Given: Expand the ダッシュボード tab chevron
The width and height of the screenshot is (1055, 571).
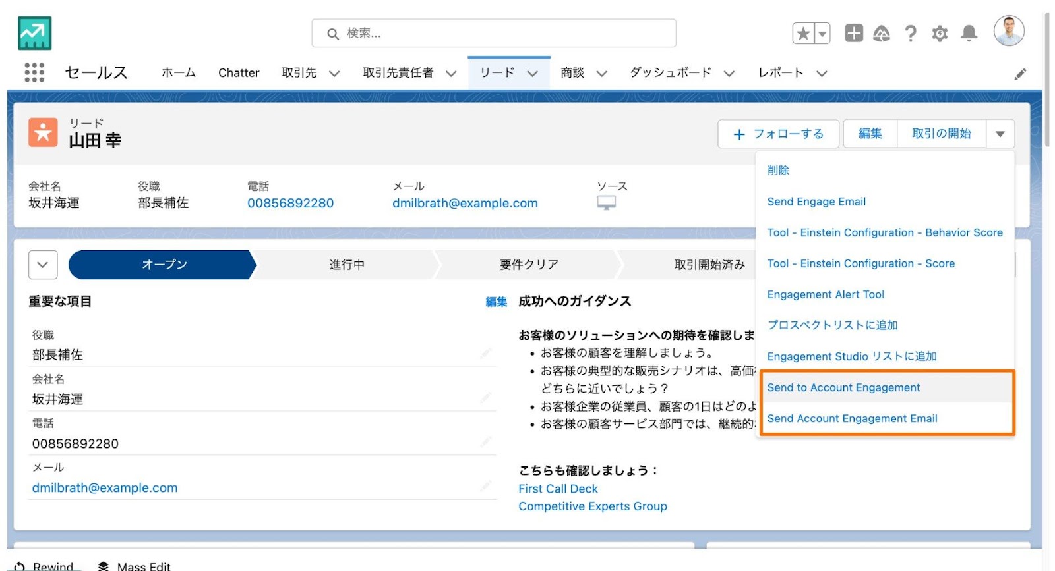Looking at the screenshot, I should (x=729, y=73).
